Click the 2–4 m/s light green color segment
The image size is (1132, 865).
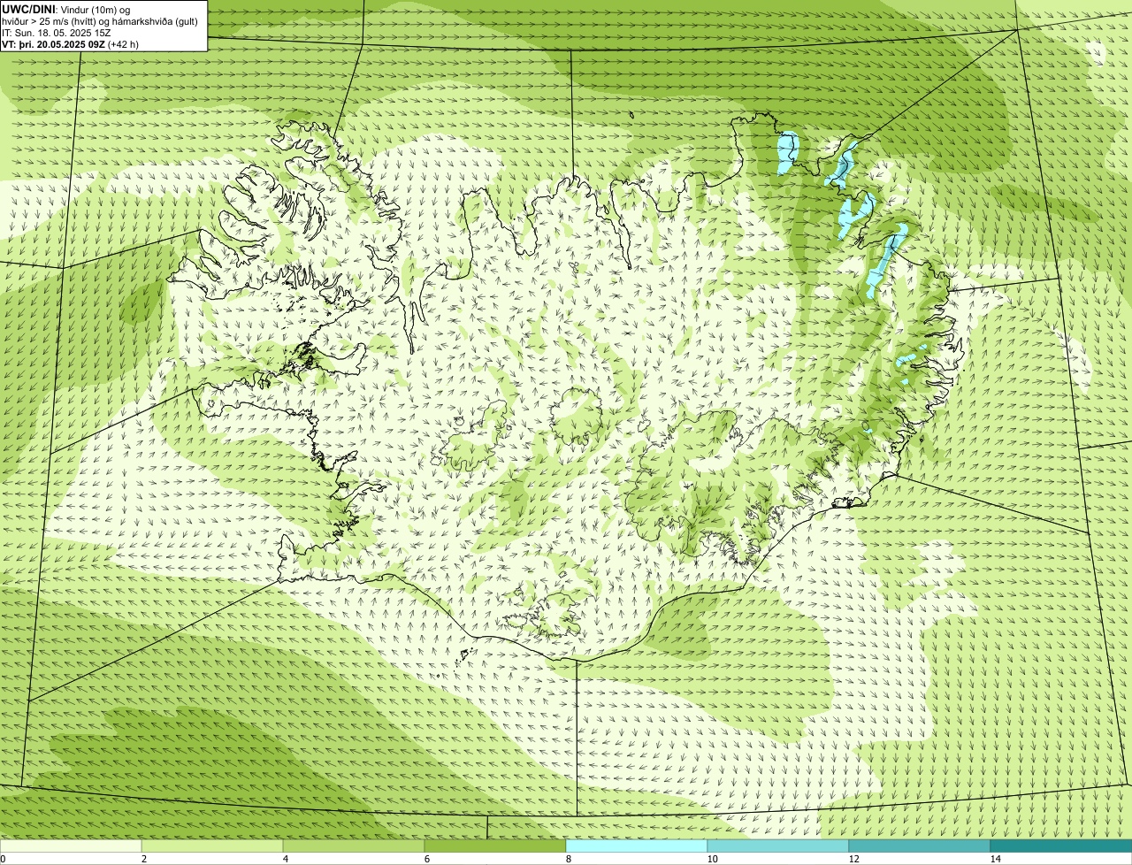(212, 846)
